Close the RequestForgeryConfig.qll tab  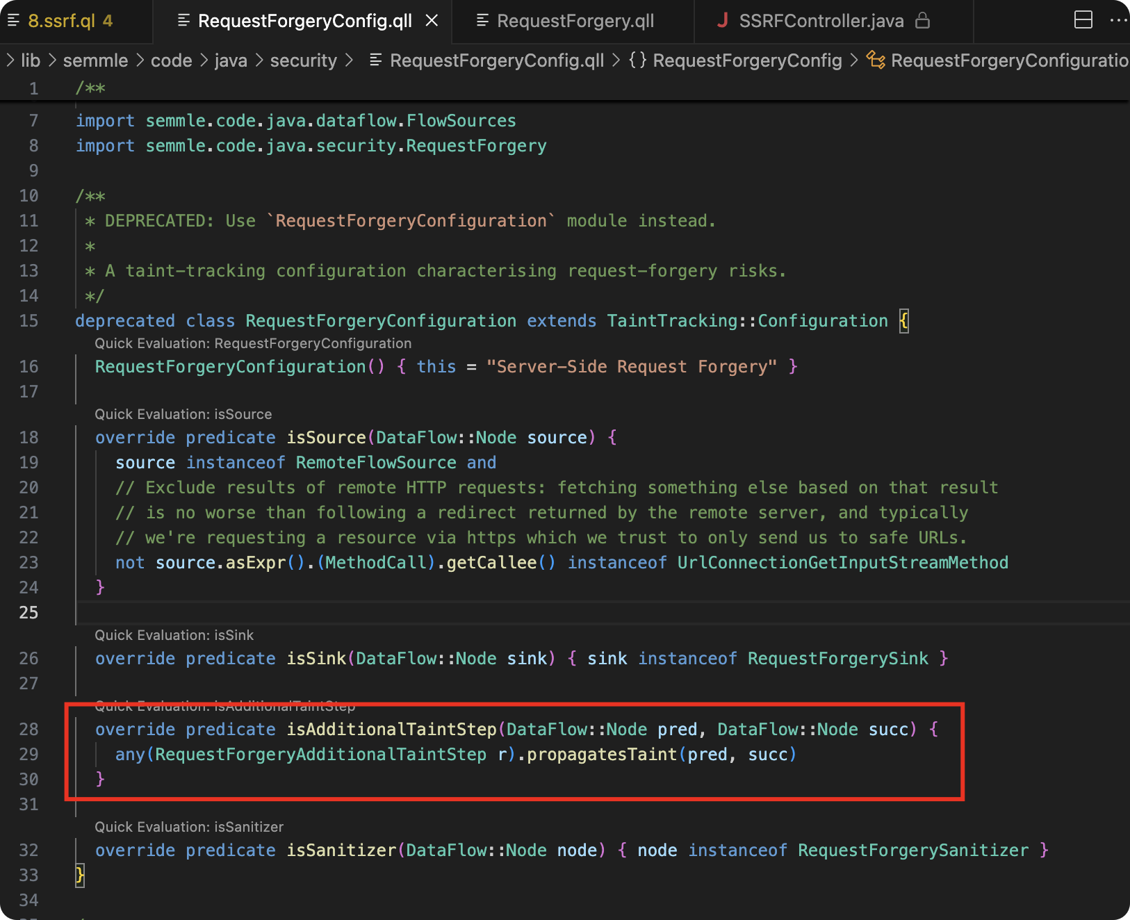pos(432,21)
